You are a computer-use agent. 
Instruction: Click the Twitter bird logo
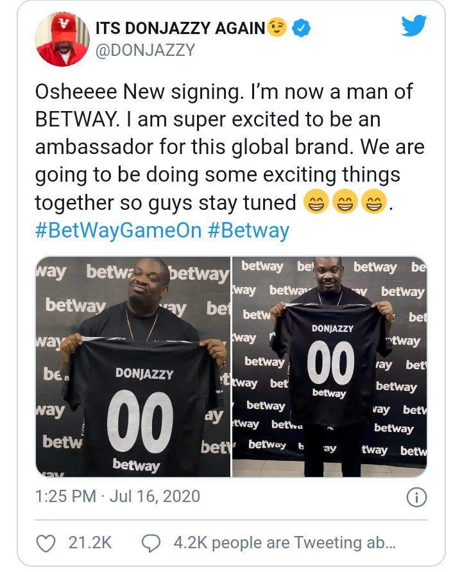[414, 27]
